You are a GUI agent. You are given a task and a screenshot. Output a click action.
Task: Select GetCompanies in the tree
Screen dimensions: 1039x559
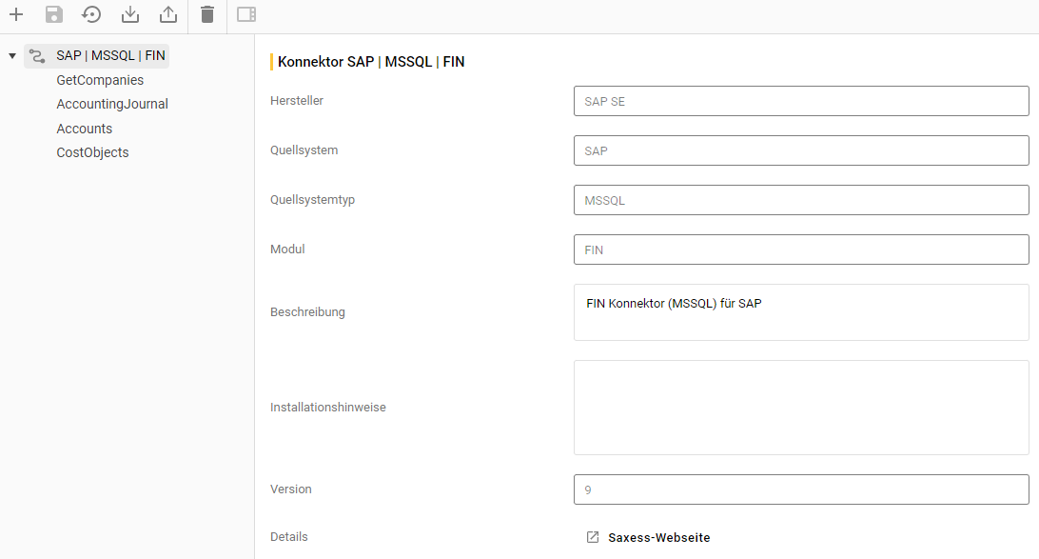pos(100,80)
